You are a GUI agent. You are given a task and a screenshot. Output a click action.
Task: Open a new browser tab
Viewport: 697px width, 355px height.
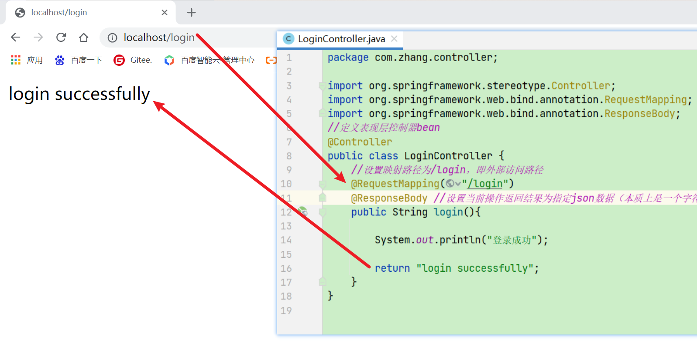click(191, 13)
